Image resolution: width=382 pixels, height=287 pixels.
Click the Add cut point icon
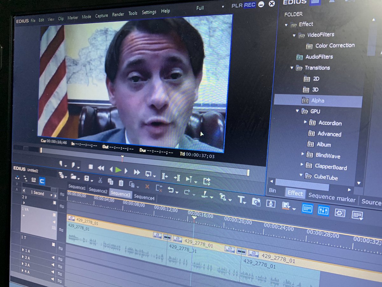click(205, 194)
